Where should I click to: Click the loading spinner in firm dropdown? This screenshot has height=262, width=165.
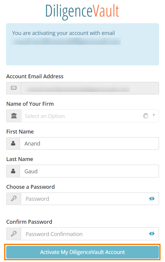(146, 116)
